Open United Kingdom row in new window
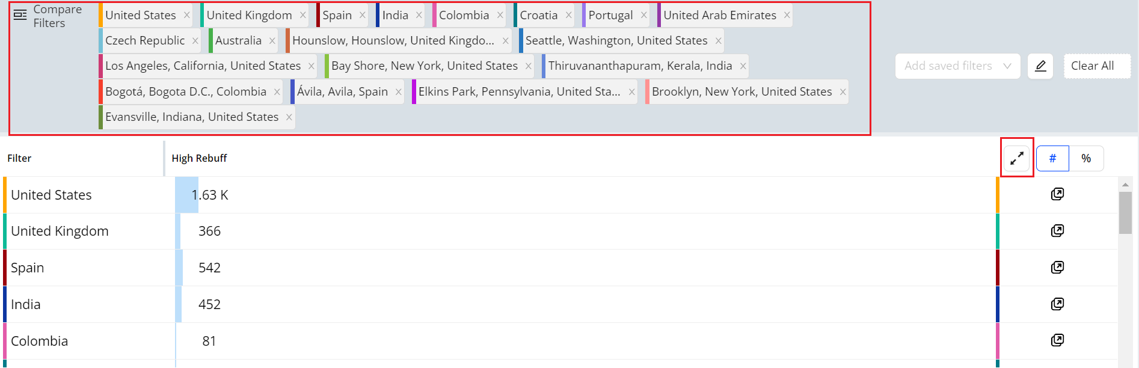 tap(1057, 231)
